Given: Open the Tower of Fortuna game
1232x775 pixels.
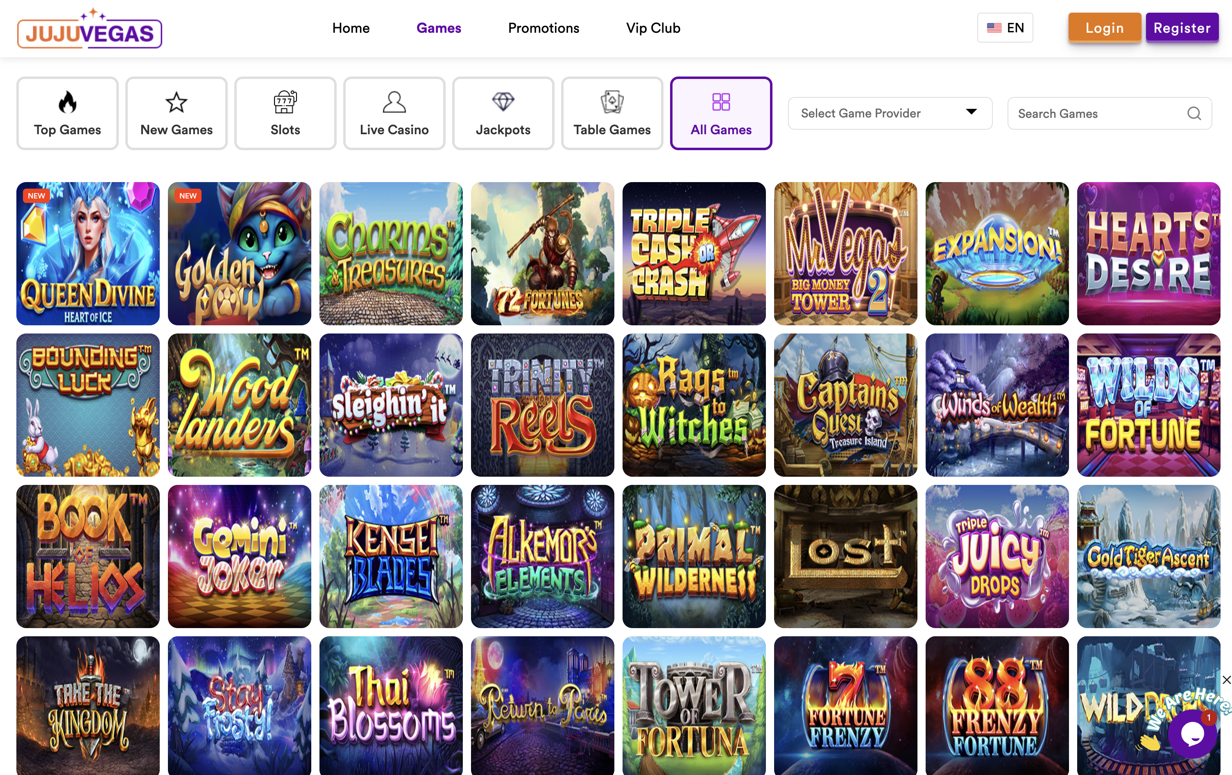Looking at the screenshot, I should 694,705.
